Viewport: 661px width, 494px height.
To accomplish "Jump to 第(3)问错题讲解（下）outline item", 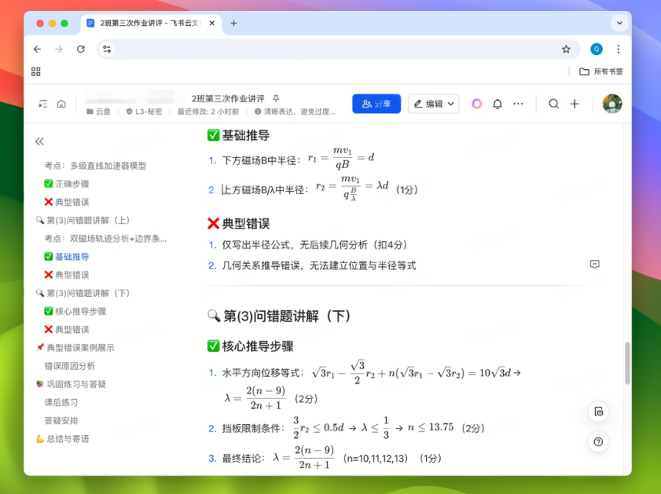I will (x=82, y=293).
